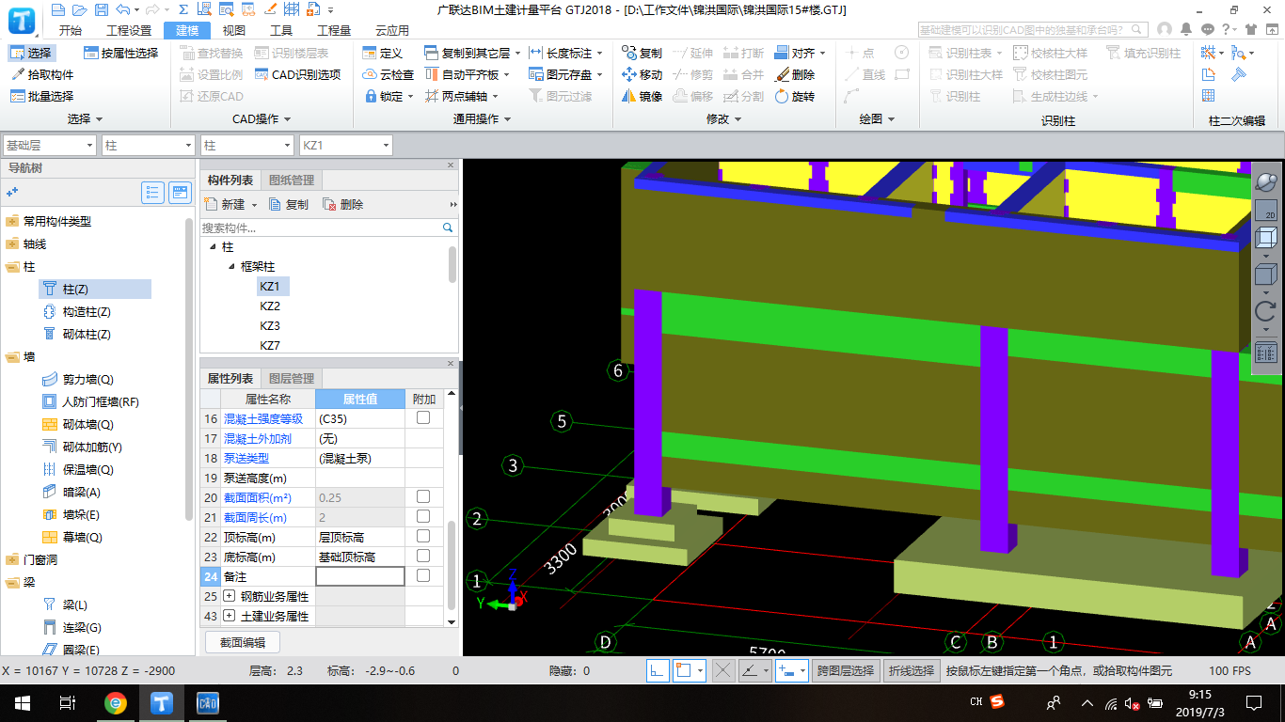Expand 常用构件类型 folder in navigation tree
1285x722 pixels.
(12, 222)
